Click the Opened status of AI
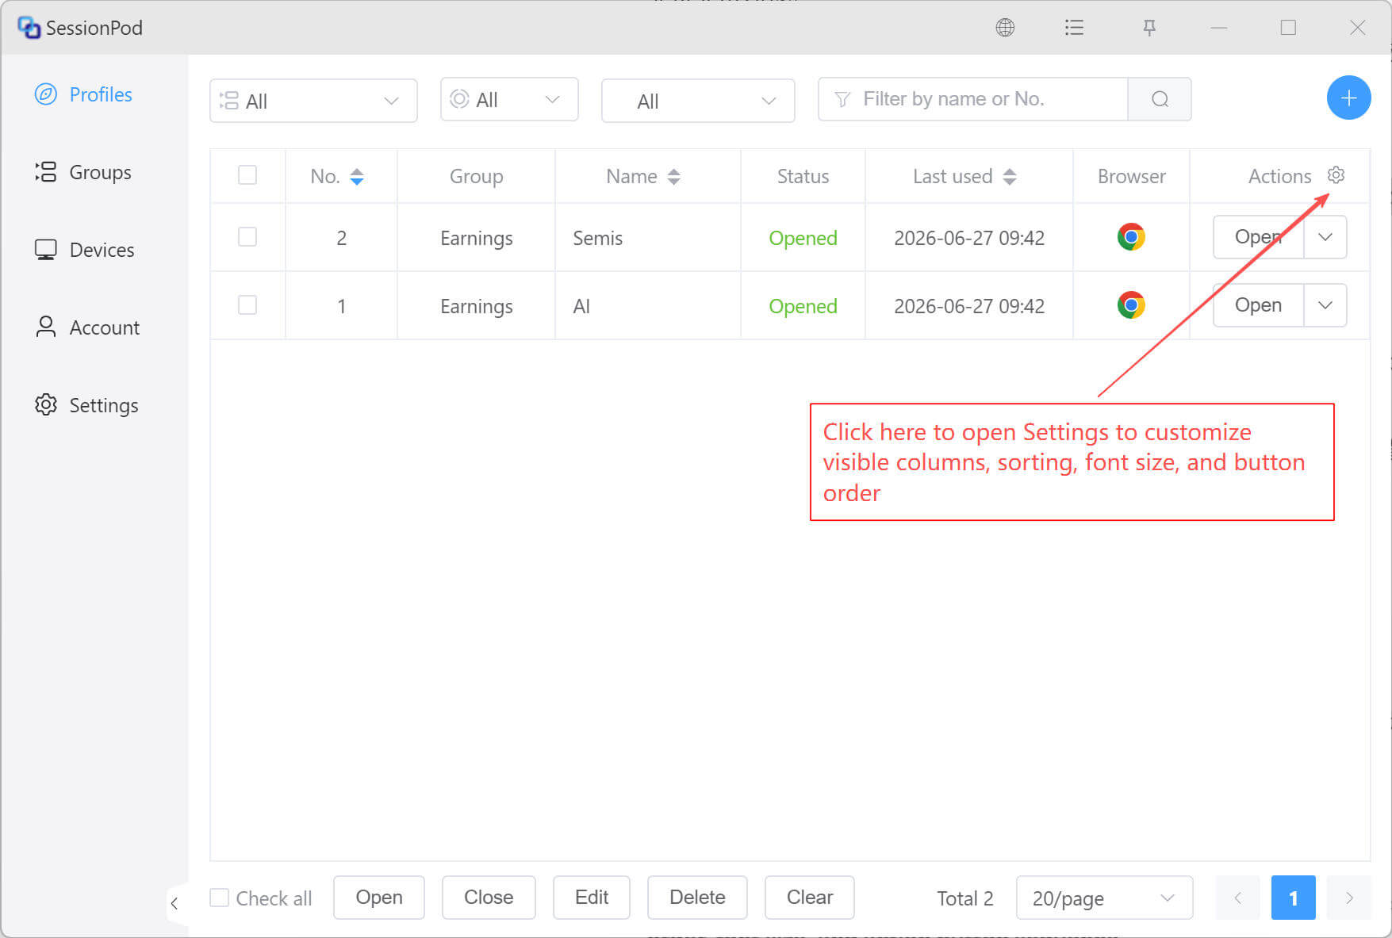 (x=803, y=306)
